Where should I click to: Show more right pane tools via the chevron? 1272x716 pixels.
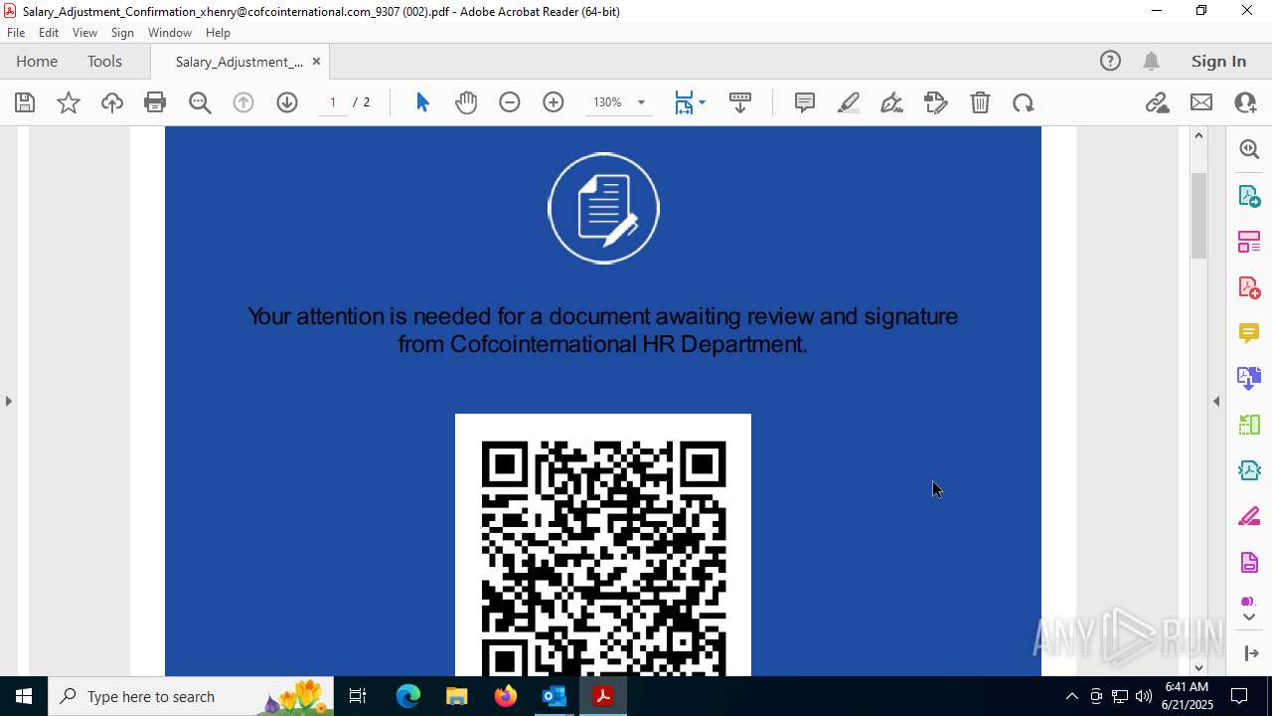[1249, 618]
